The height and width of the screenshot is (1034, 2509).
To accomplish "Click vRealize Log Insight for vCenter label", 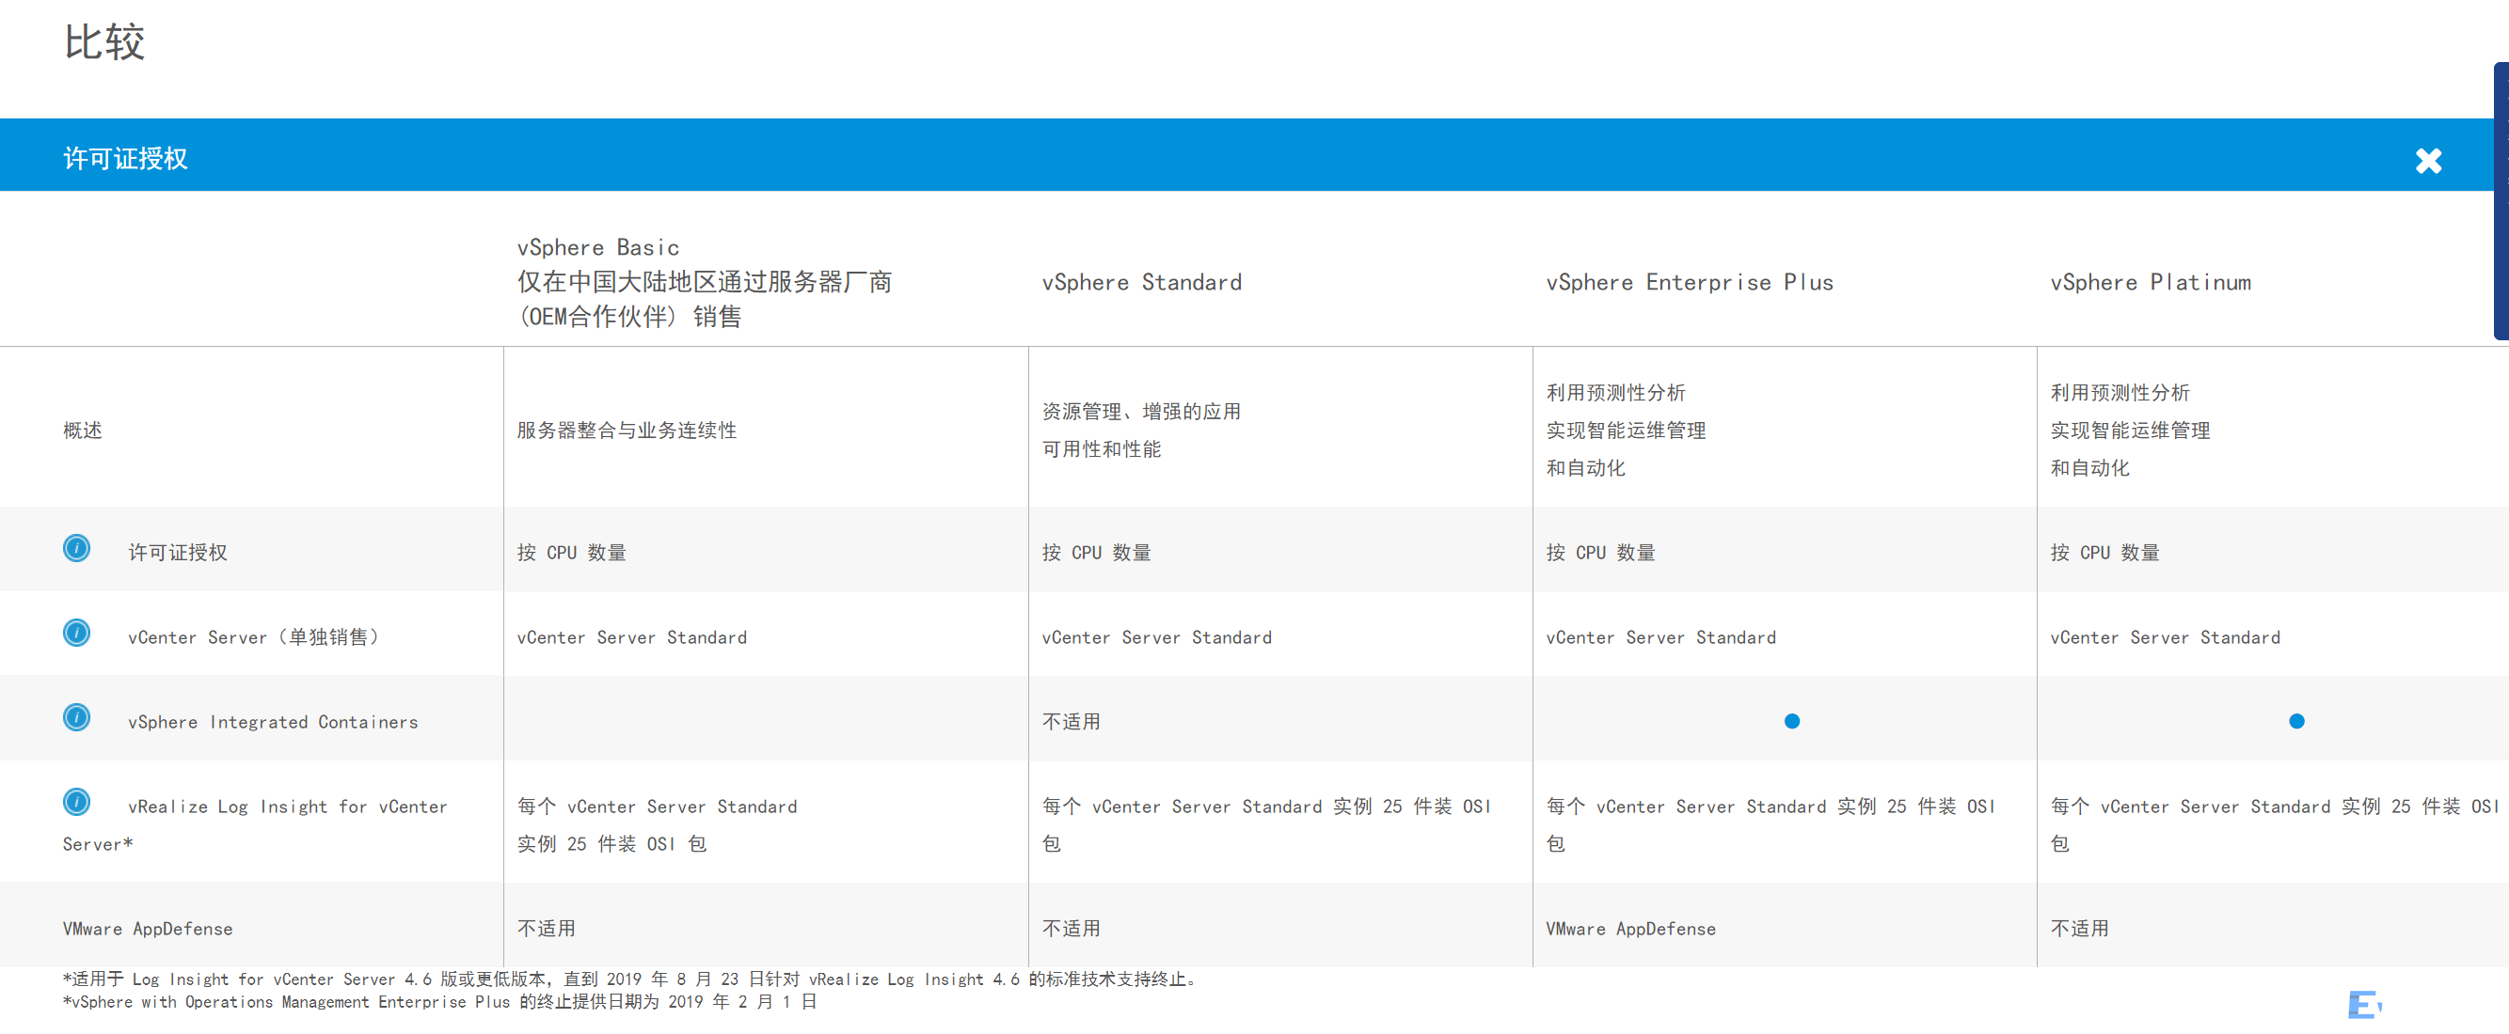I will tap(255, 824).
